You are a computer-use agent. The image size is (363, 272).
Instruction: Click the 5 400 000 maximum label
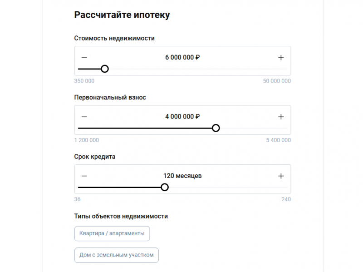click(278, 140)
